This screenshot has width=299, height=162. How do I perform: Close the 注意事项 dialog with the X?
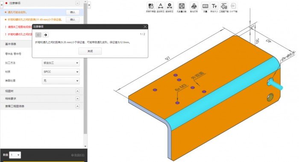[145, 27]
